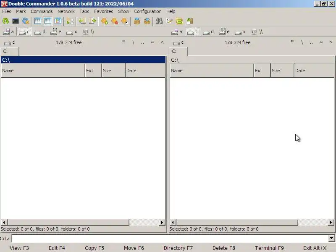
Task: Go up via right panel .. button
Action: 311,42
